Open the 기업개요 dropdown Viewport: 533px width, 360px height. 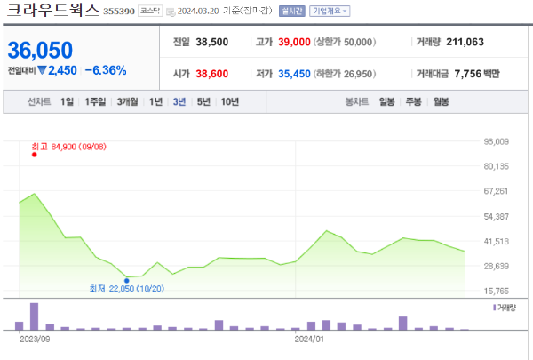click(330, 12)
